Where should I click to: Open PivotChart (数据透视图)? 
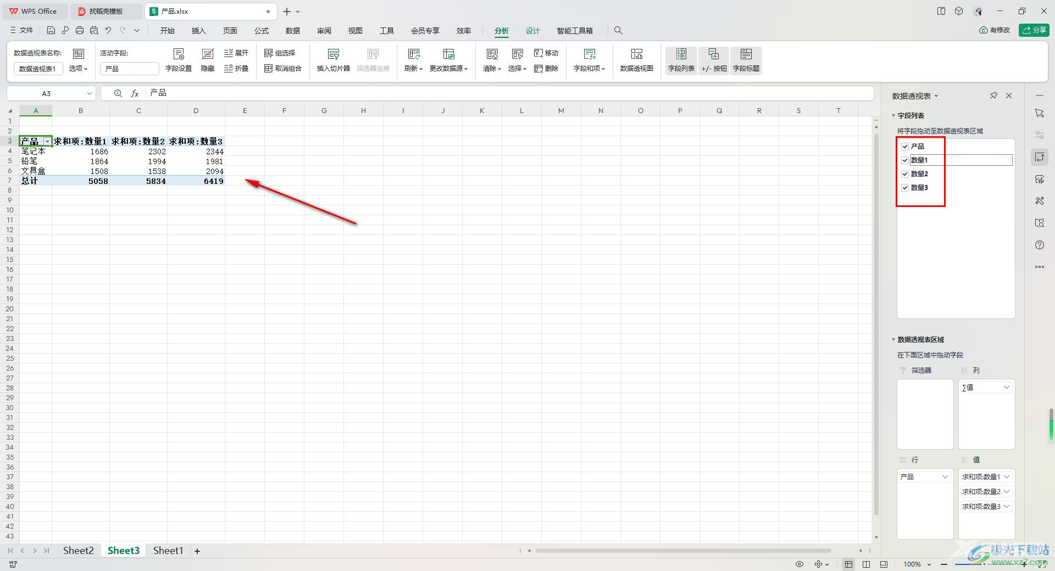[x=636, y=60]
